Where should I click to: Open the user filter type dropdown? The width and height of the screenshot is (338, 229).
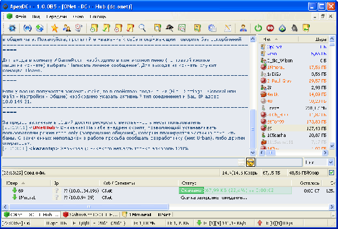[x=331, y=162]
